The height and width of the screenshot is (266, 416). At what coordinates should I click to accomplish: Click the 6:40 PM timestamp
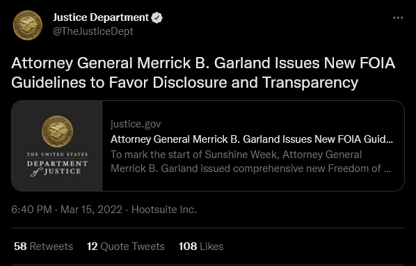click(x=31, y=210)
